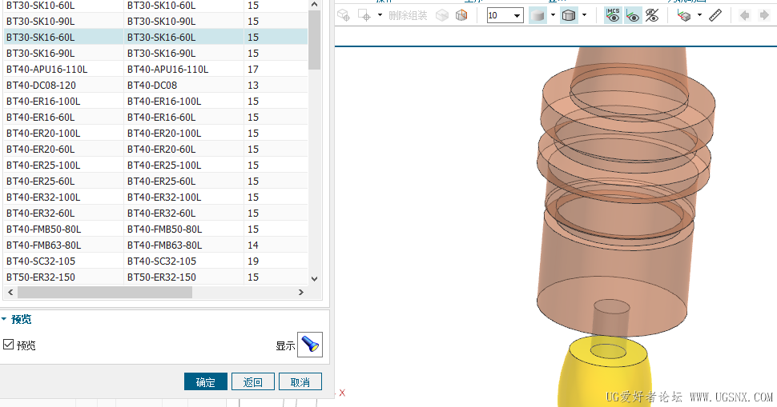Image resolution: width=777 pixels, height=407 pixels.
Task: Click the 取消 button
Action: [x=300, y=382]
